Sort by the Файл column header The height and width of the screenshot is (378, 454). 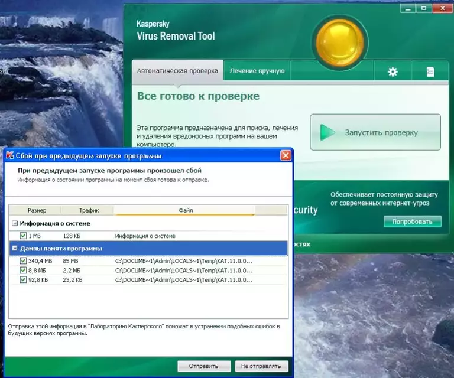[x=184, y=210]
